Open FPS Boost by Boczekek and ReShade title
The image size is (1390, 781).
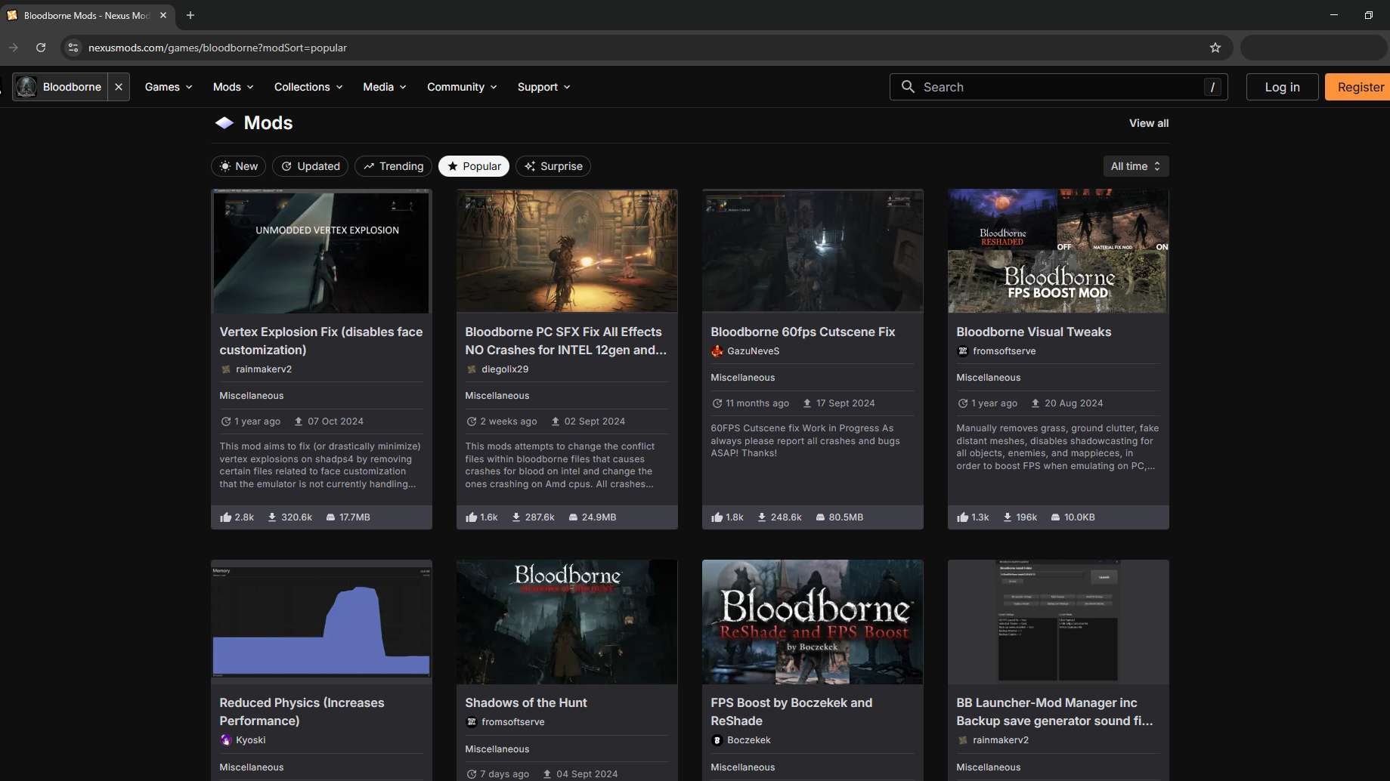click(791, 712)
